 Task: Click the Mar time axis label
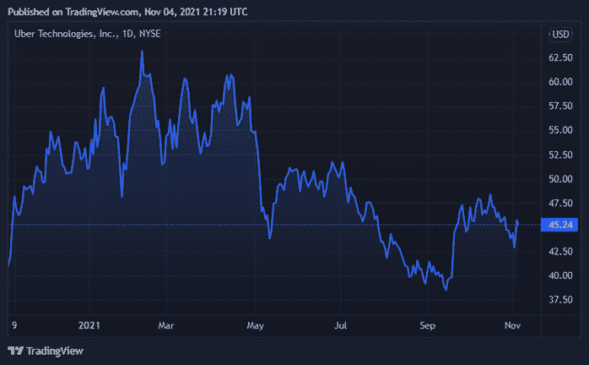click(166, 325)
